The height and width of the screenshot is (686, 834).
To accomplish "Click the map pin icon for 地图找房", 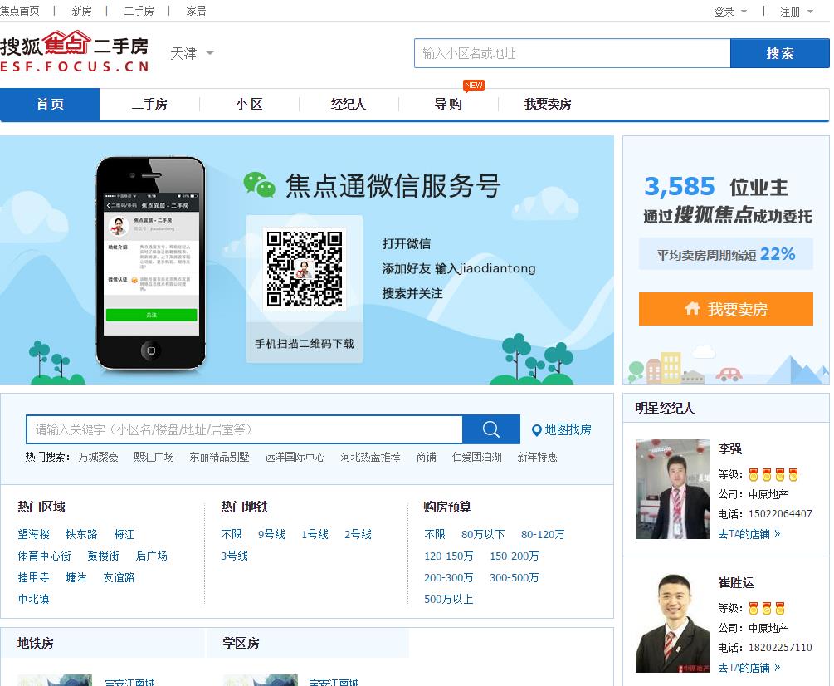I will click(x=537, y=430).
